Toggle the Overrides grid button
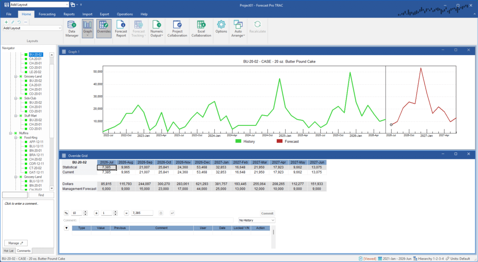 [104, 28]
